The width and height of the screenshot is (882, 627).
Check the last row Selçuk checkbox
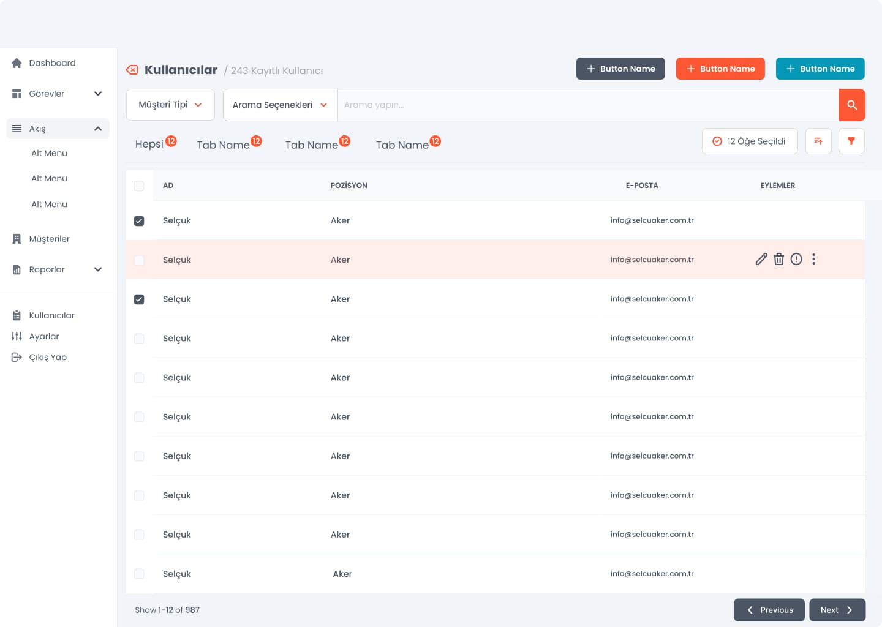139,574
